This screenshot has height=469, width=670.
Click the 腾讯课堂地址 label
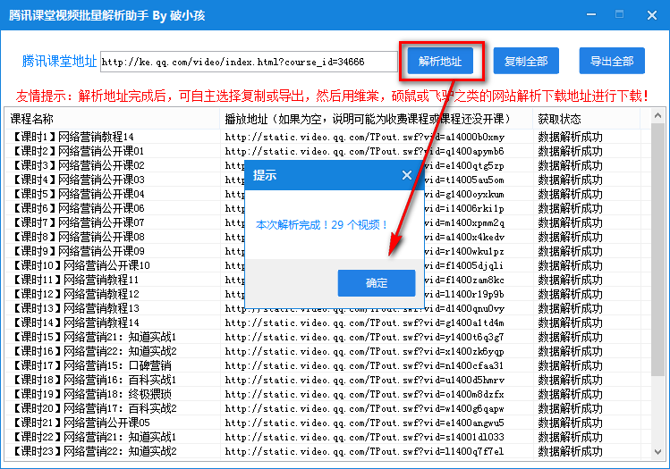click(59, 62)
